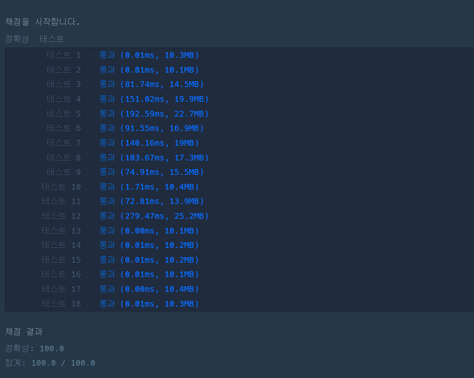Select the 테스트 10 row label
The width and height of the screenshot is (474, 378).
tap(61, 186)
